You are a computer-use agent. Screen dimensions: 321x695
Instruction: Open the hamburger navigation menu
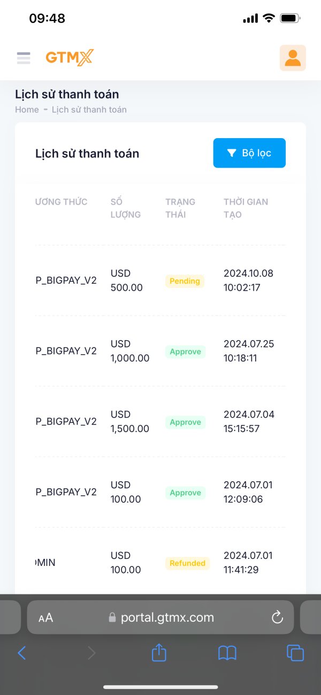pos(24,58)
